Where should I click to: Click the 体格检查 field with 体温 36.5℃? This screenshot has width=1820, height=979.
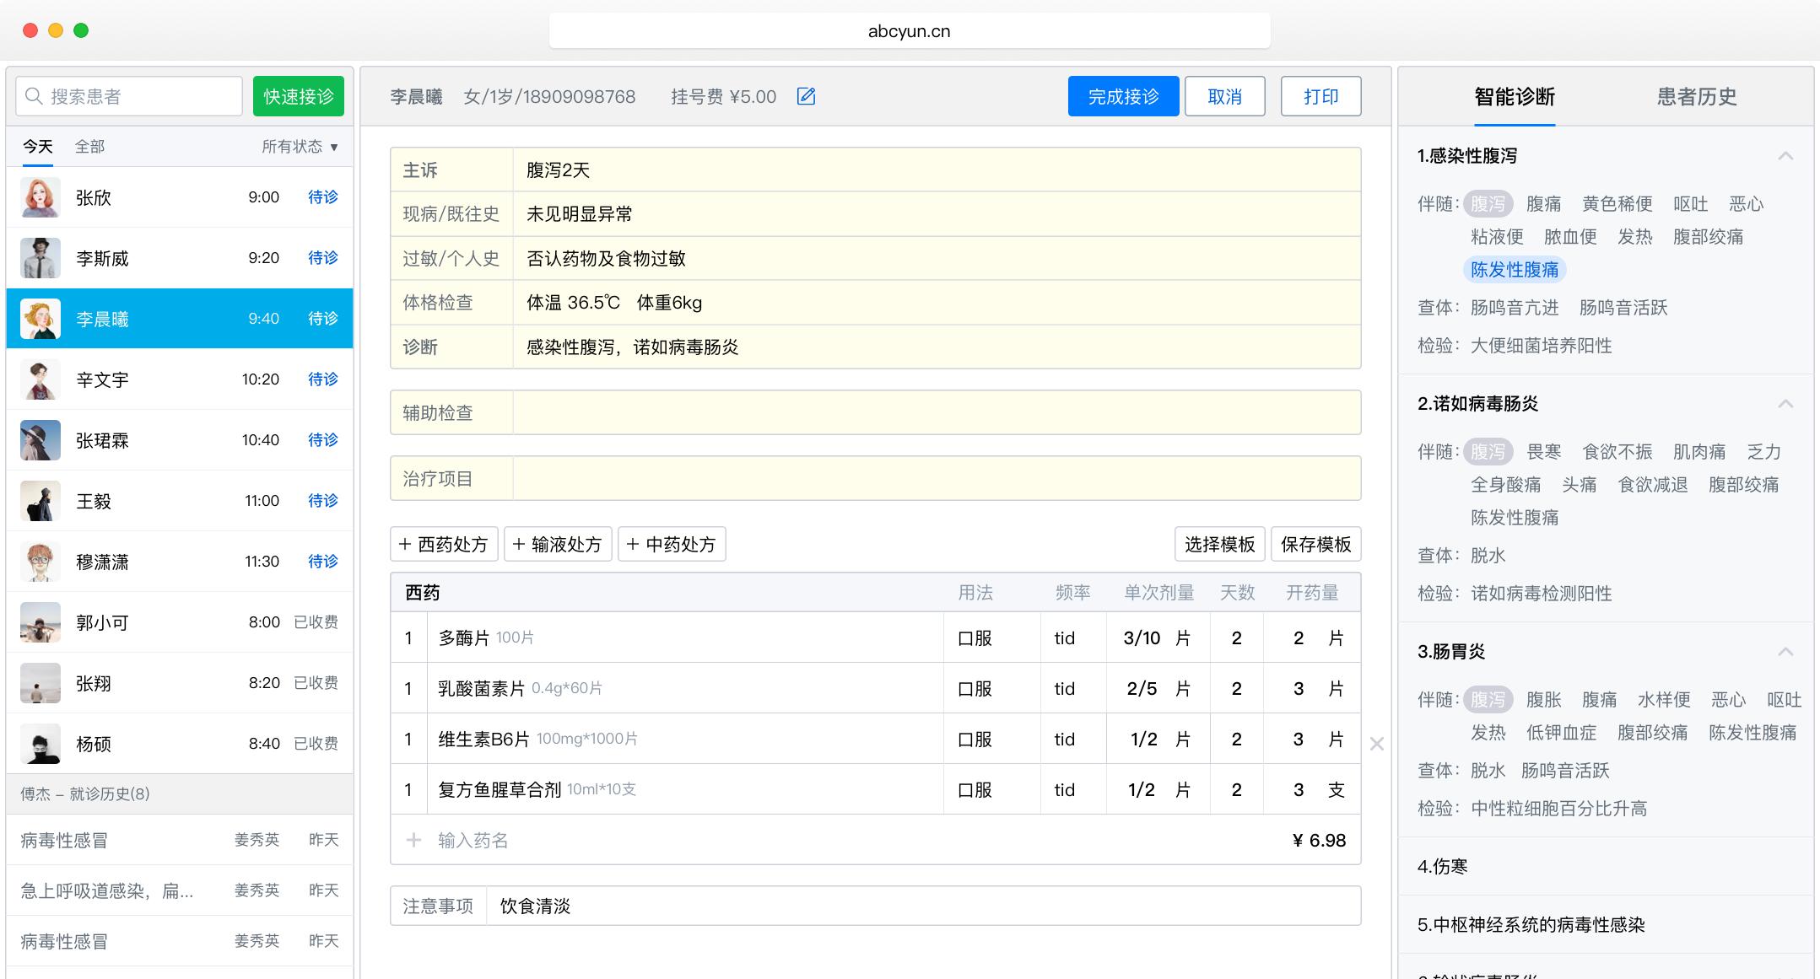(x=937, y=303)
